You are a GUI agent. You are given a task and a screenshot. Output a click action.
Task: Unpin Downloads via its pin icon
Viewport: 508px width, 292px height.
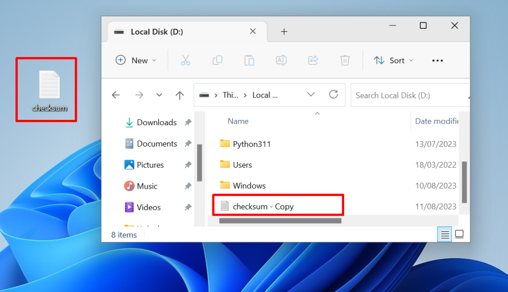pos(188,122)
